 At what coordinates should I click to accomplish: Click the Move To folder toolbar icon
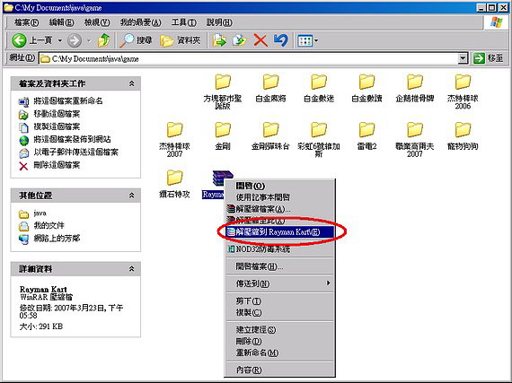(x=219, y=40)
